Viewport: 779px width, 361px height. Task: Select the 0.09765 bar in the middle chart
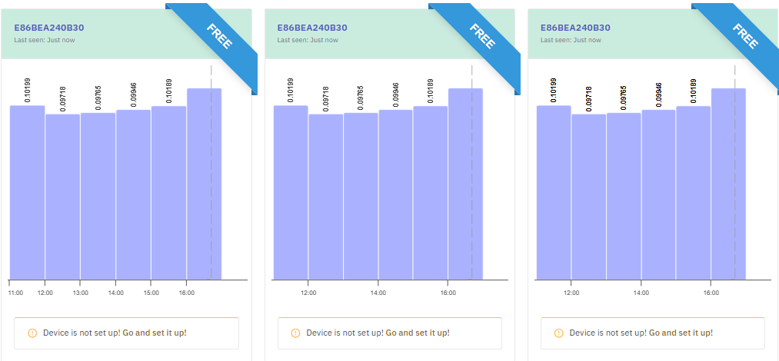[361, 196]
